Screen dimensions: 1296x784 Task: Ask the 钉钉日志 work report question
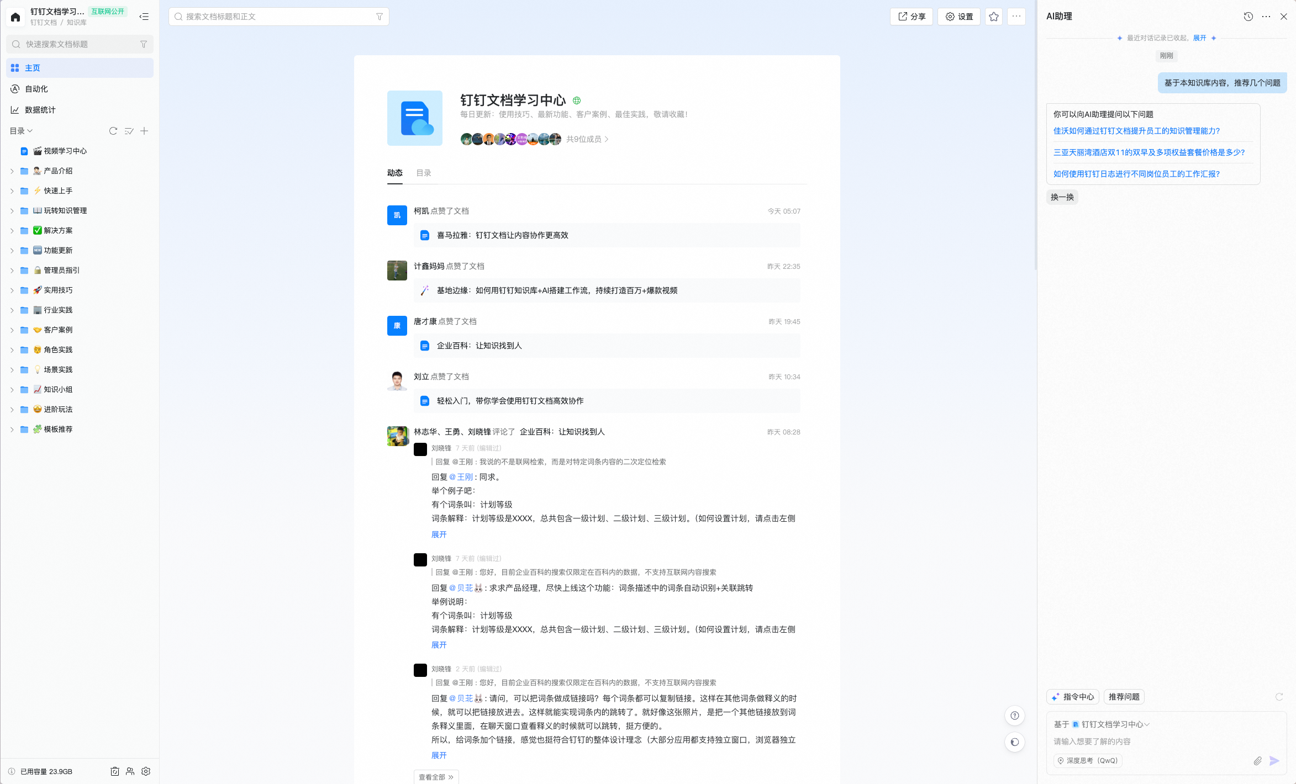[x=1137, y=174]
